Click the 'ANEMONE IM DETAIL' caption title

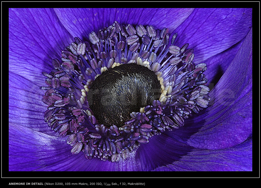(26, 183)
